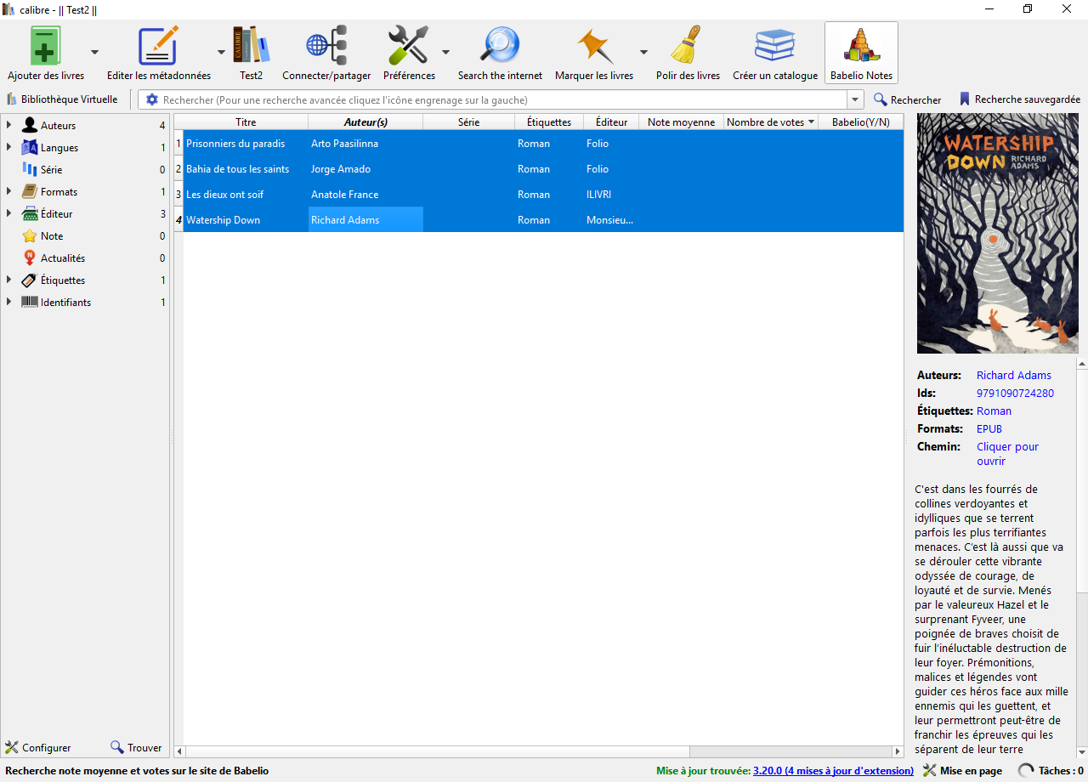Click the Langues category icon
The image size is (1088, 782).
(x=30, y=148)
